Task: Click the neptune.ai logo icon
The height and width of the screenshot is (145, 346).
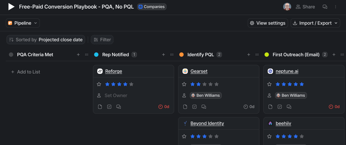Action: (x=270, y=71)
